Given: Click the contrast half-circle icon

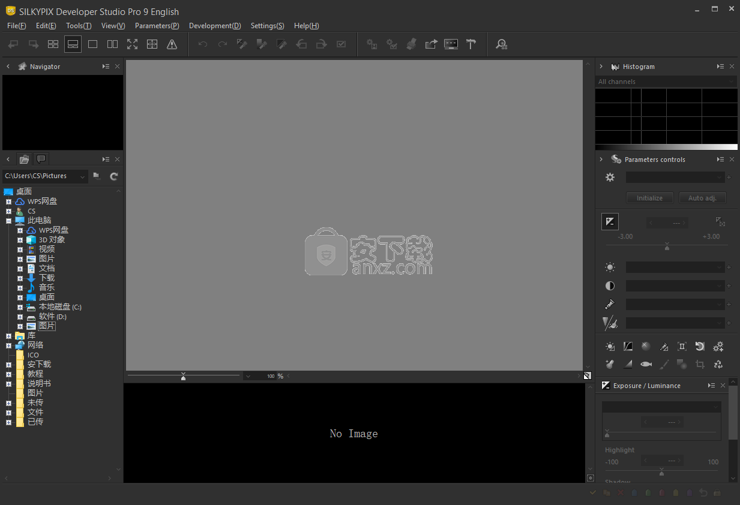Looking at the screenshot, I should (x=610, y=286).
